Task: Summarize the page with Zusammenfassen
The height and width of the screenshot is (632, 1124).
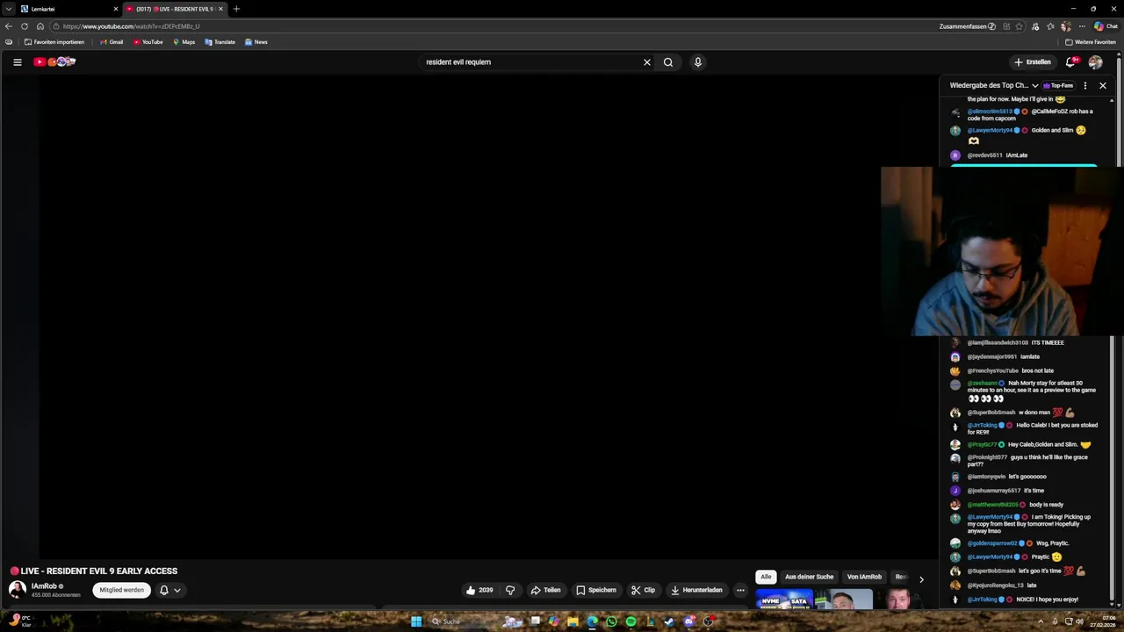Action: (x=967, y=26)
